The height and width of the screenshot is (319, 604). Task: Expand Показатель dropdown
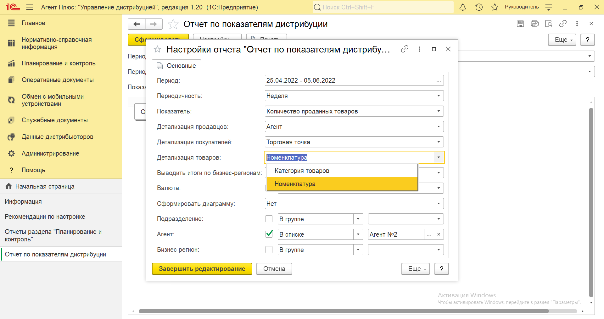click(x=439, y=111)
